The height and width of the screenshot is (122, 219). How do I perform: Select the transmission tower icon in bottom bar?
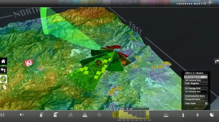(x=3, y=115)
